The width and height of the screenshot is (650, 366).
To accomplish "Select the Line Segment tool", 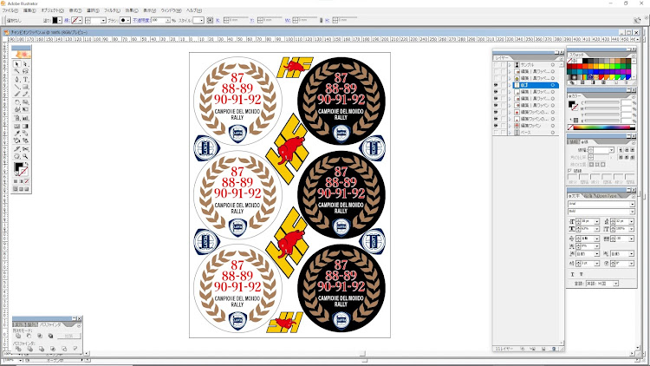I will (17, 87).
